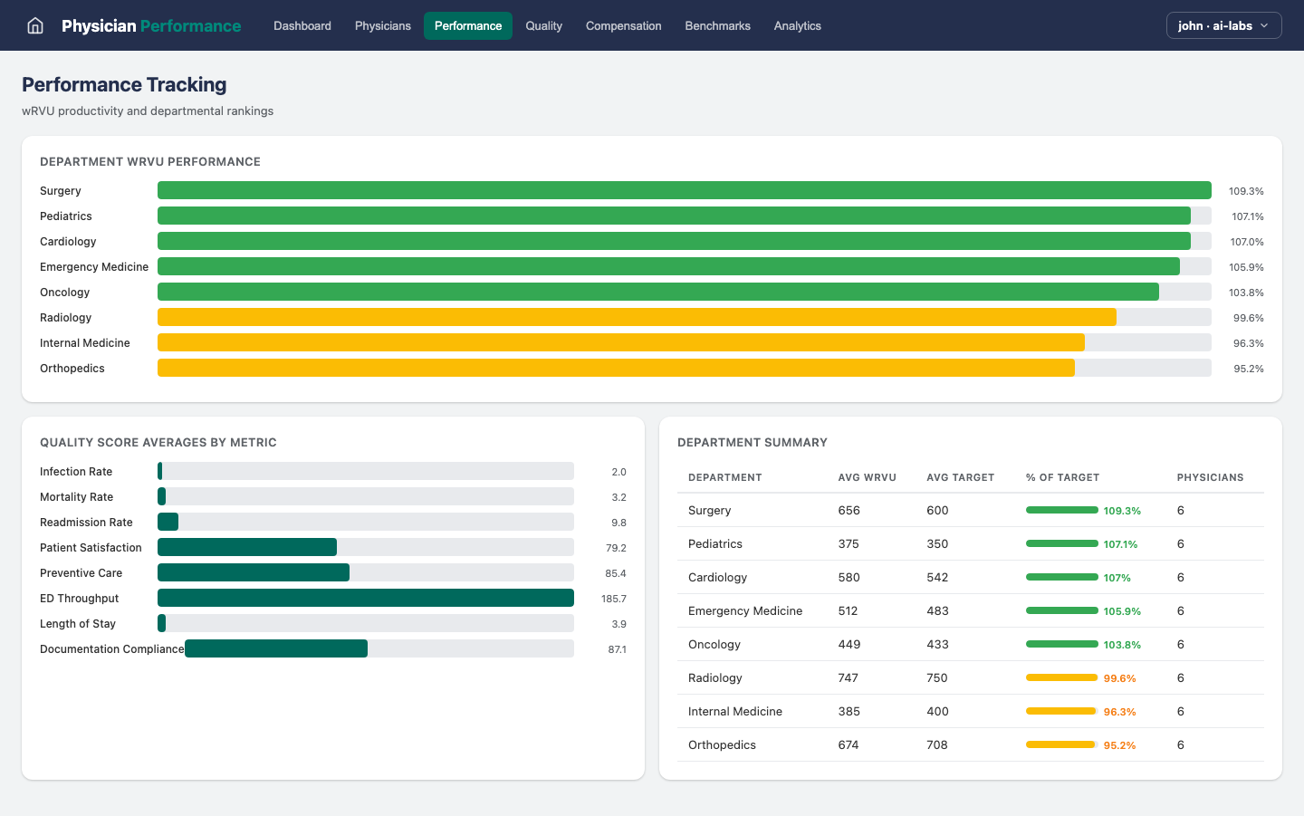Select the Radiology bar showing 99.6%
The height and width of the screenshot is (816, 1304).
(637, 316)
